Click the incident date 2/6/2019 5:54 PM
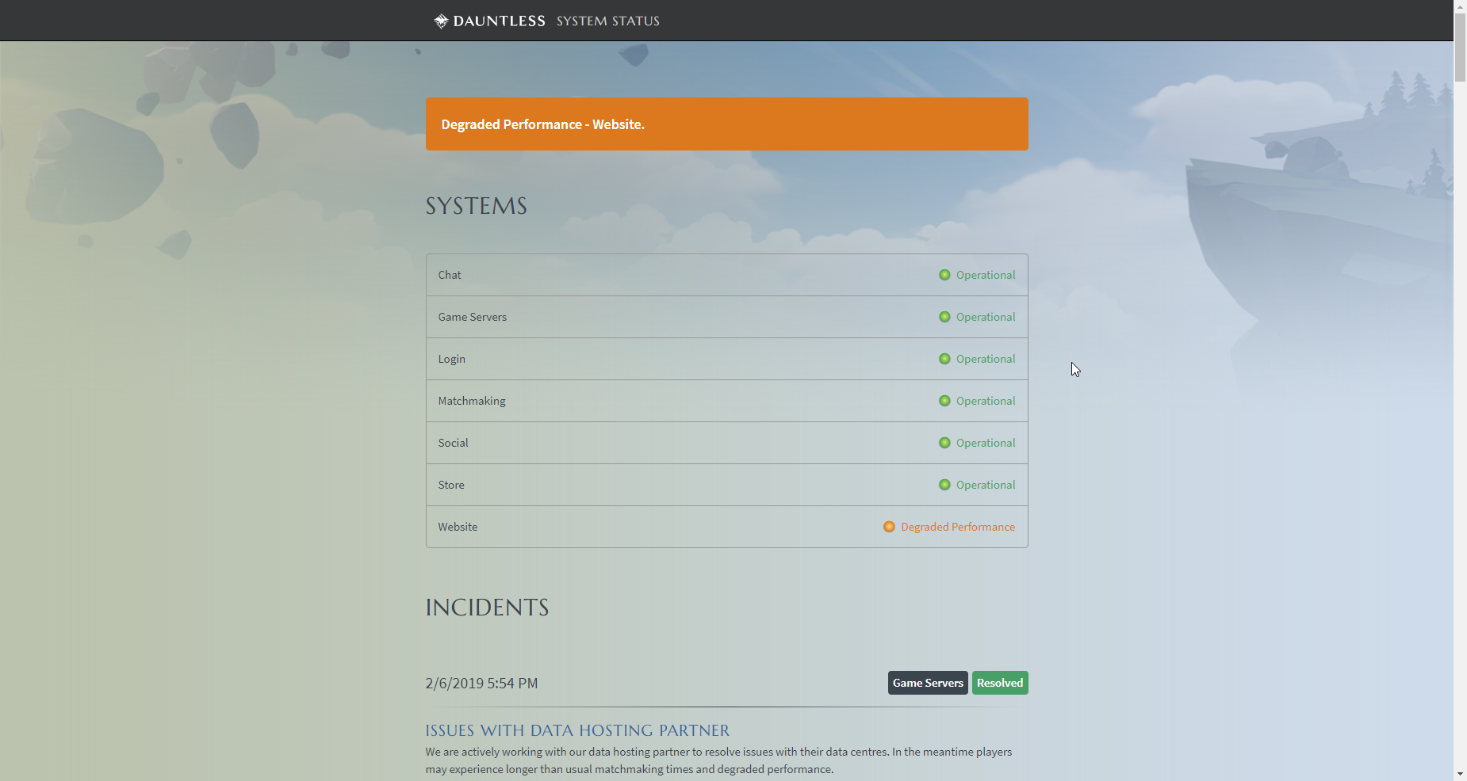1467x781 pixels. 481,684
